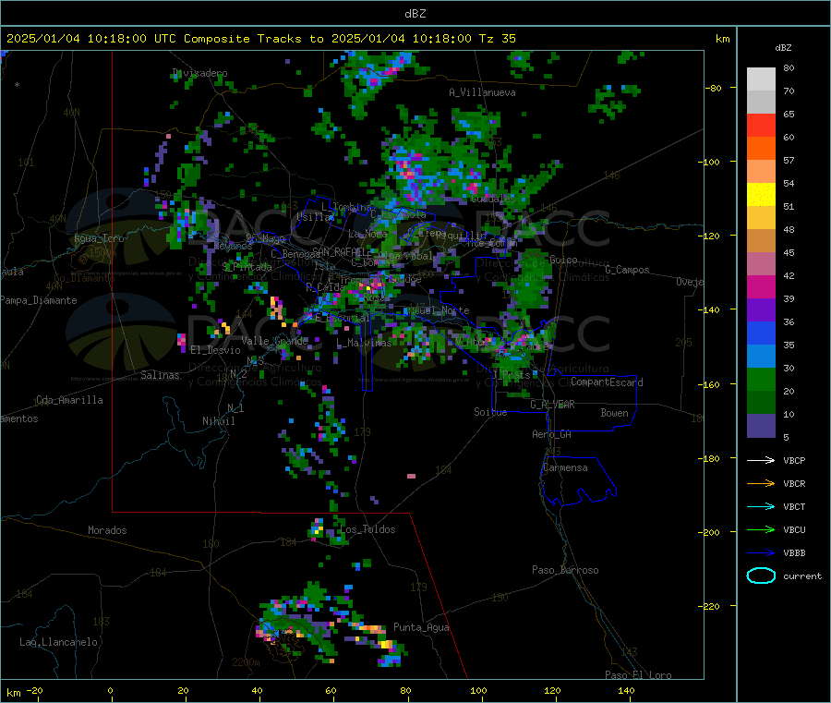This screenshot has height=703, width=831.
Task: Click the '-220' tick on the vertical axis
Action: click(711, 607)
